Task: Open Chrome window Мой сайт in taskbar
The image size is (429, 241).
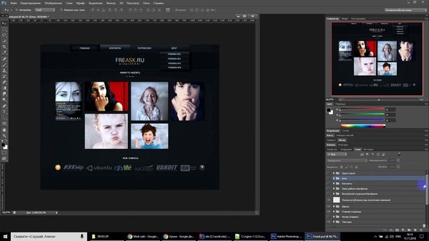Action: tap(143, 236)
